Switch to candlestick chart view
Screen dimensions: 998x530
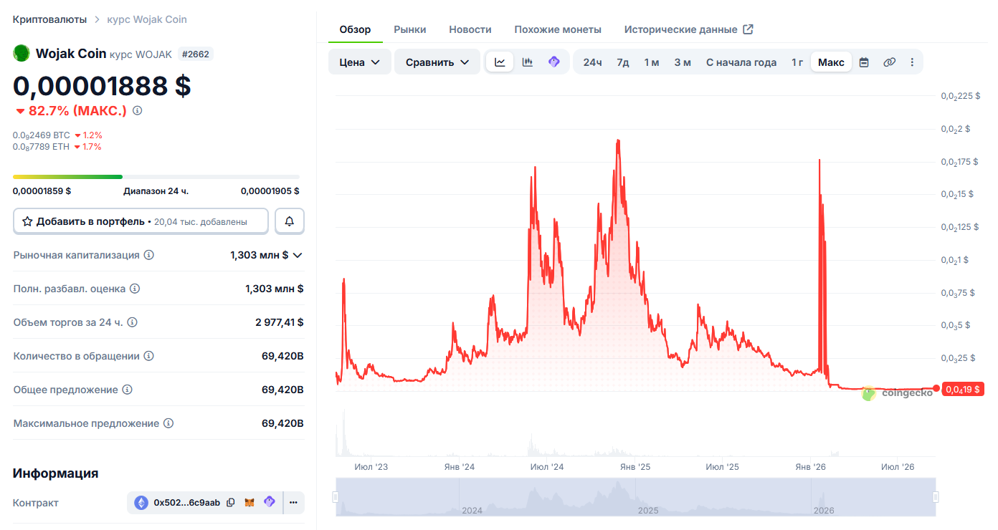coord(527,62)
